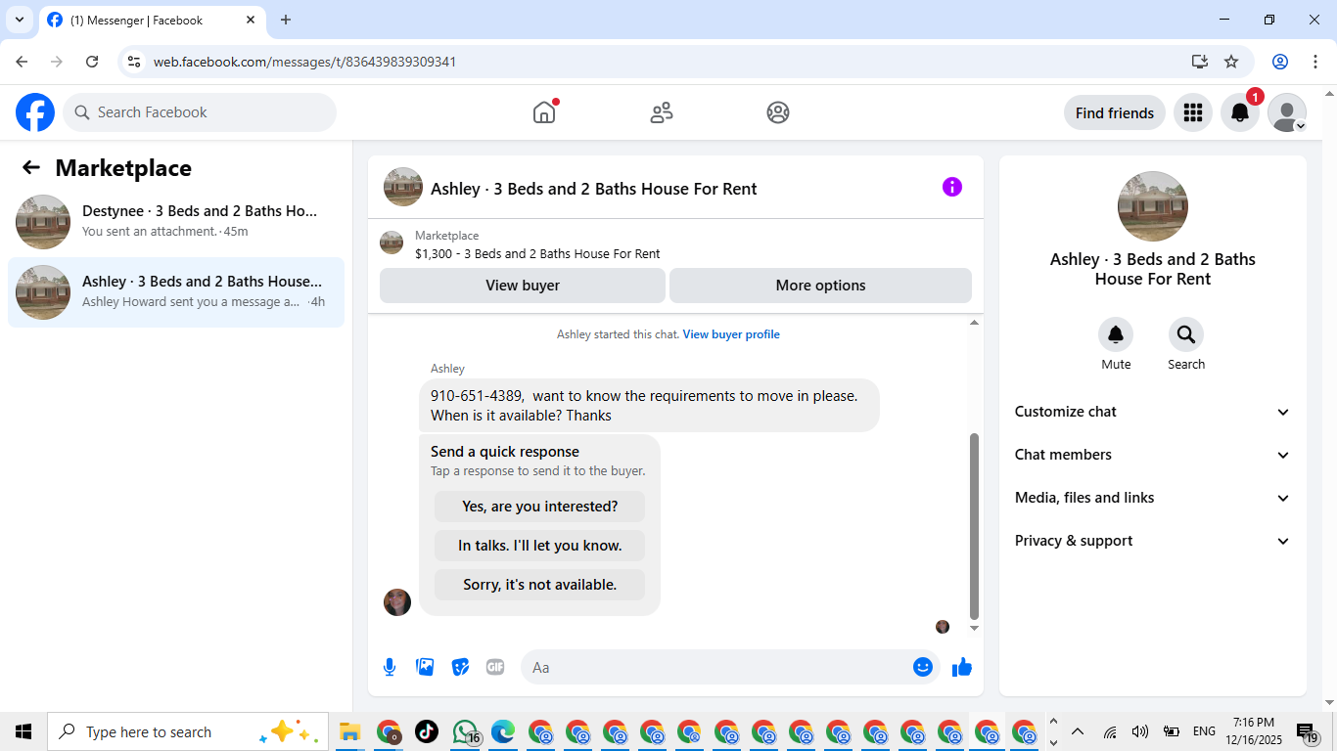Open the Chrome profile icon
Viewport: 1337px width, 751px height.
1280,62
